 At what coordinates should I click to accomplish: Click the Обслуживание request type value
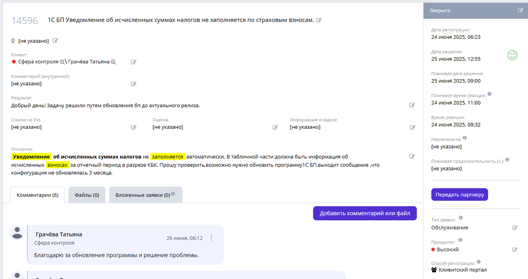[x=450, y=228]
